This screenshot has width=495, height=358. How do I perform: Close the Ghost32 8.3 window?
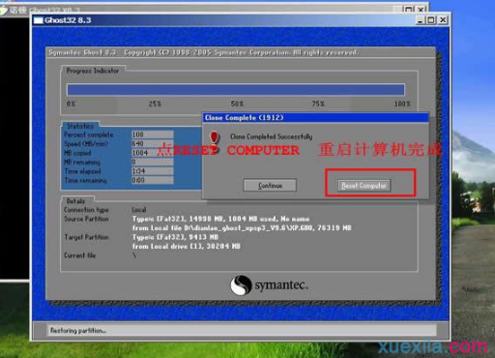tap(443, 20)
